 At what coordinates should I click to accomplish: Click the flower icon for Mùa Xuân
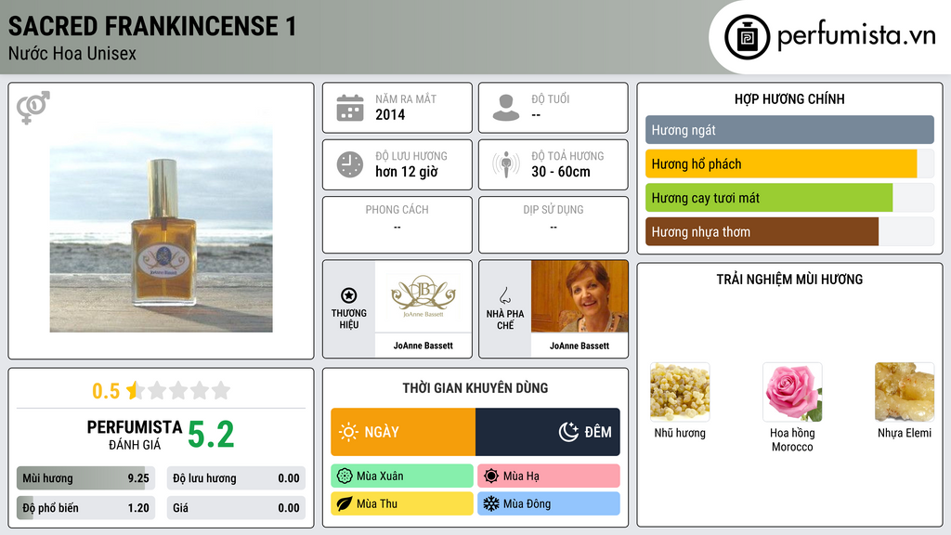[345, 476]
